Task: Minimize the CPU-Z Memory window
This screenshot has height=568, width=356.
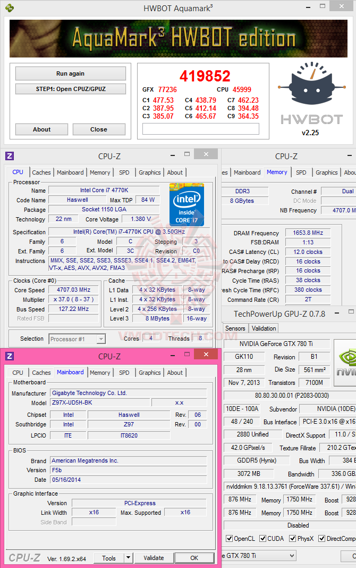Action: coord(350,155)
